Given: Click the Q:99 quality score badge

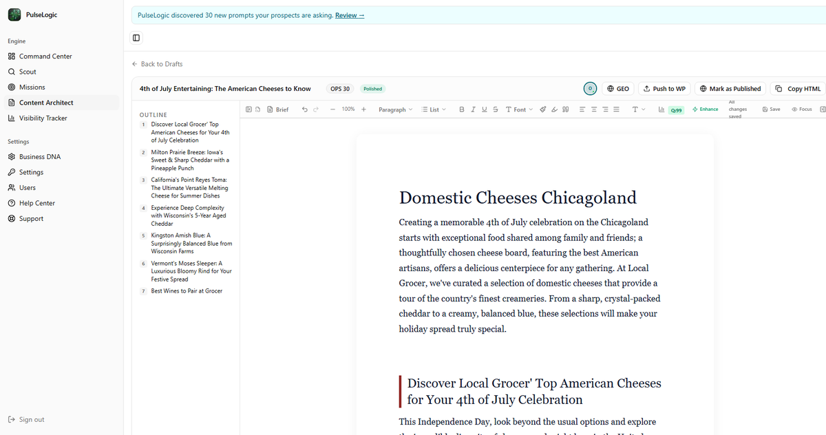Looking at the screenshot, I should (676, 110).
